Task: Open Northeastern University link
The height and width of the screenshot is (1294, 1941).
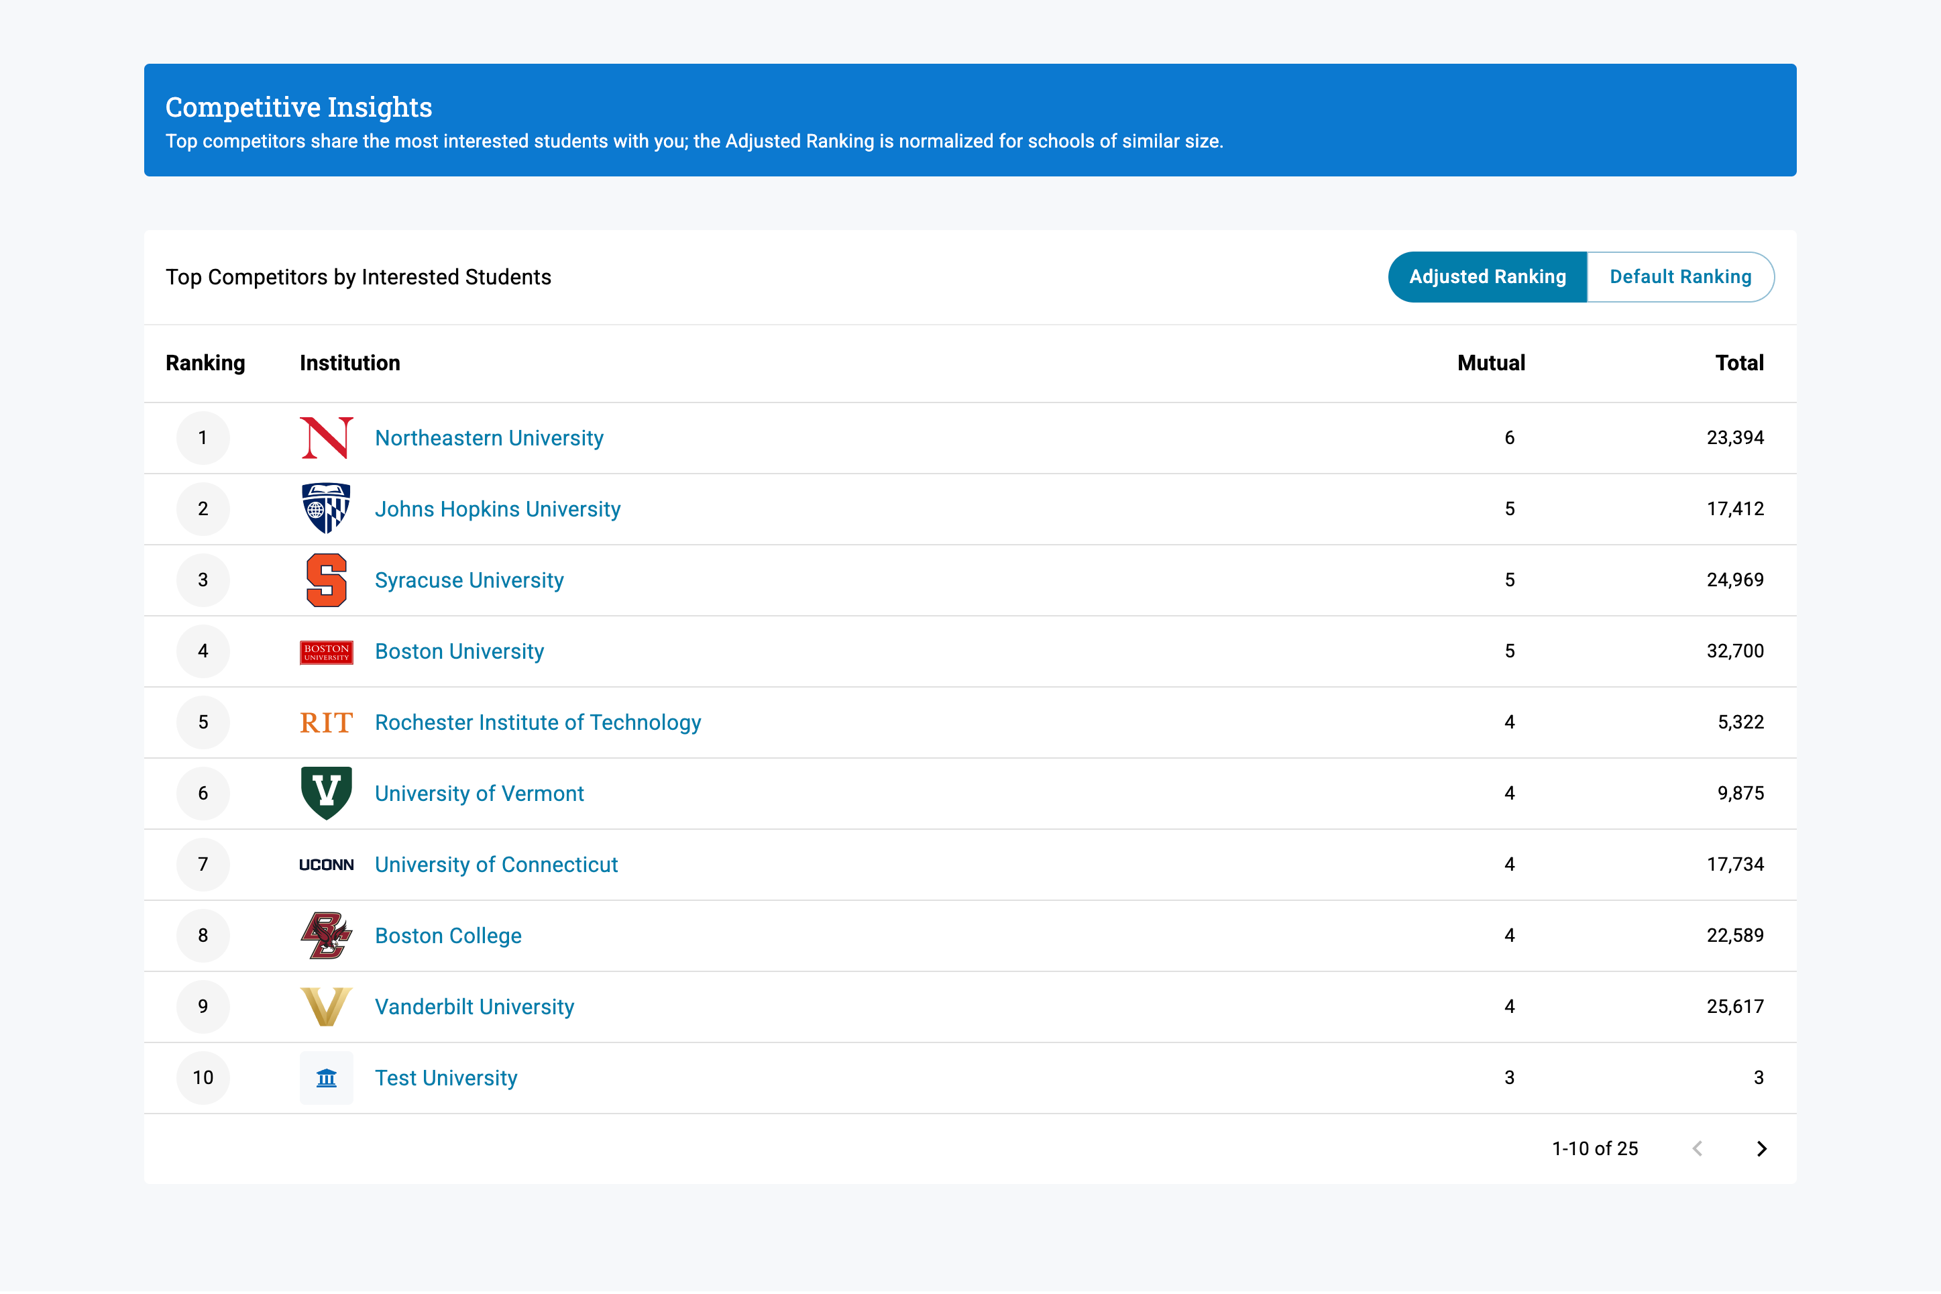Action: [x=488, y=438]
